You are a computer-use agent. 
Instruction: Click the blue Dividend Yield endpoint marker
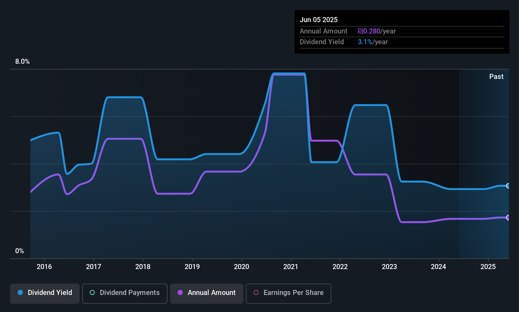[x=508, y=186]
